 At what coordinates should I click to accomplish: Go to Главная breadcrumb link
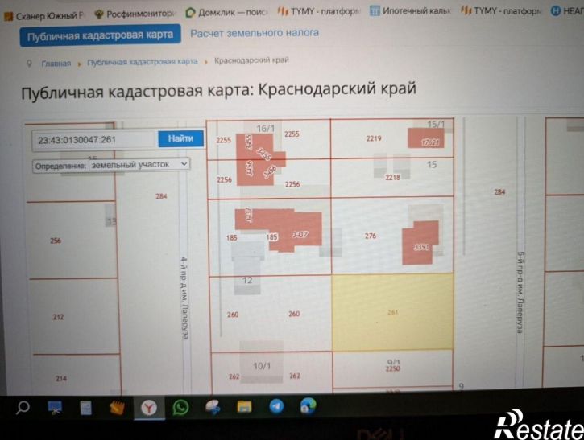point(56,64)
